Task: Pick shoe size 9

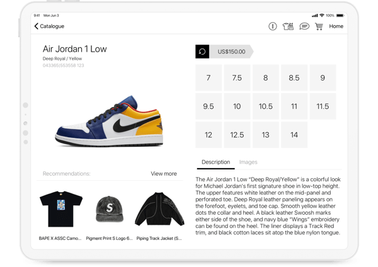Action: pos(323,78)
